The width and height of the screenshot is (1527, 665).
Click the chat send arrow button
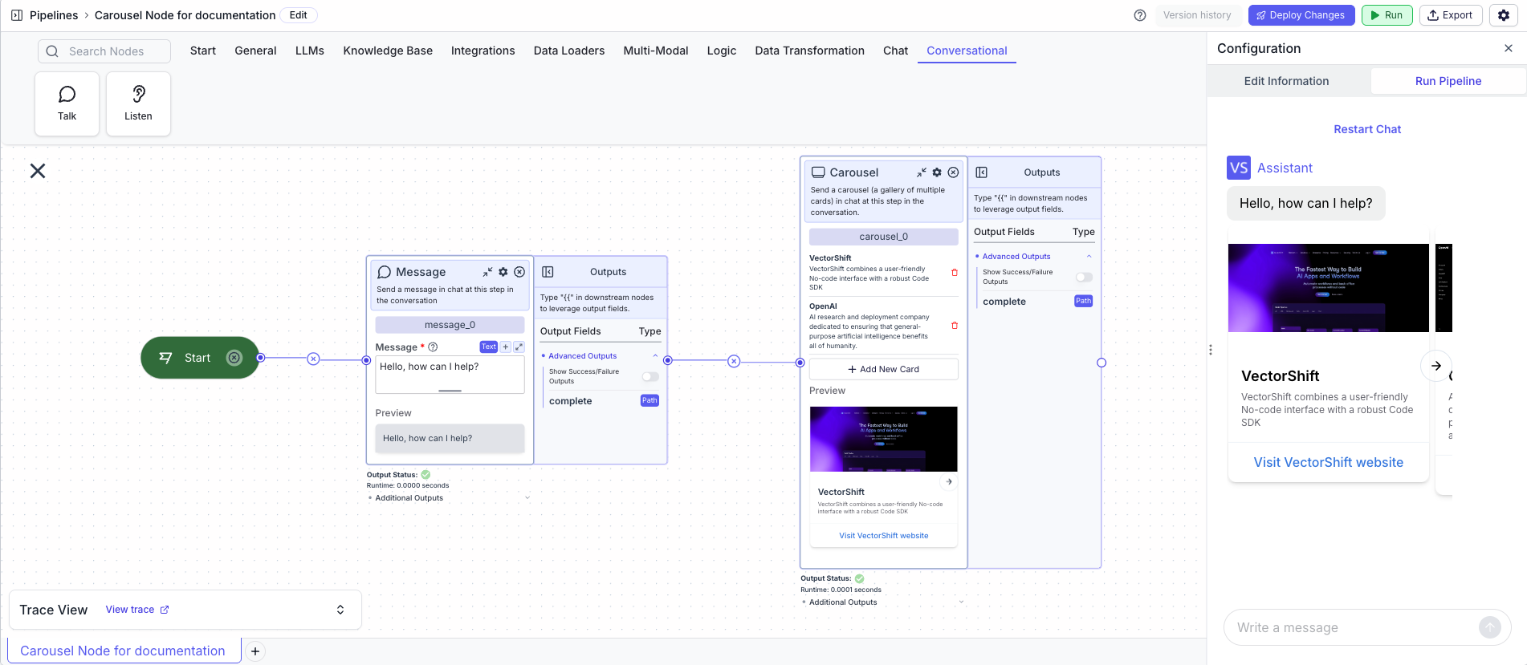pos(1490,627)
